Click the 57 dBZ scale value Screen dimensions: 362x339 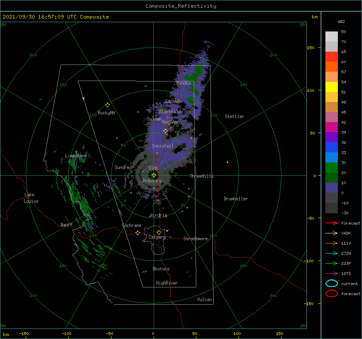click(x=343, y=72)
